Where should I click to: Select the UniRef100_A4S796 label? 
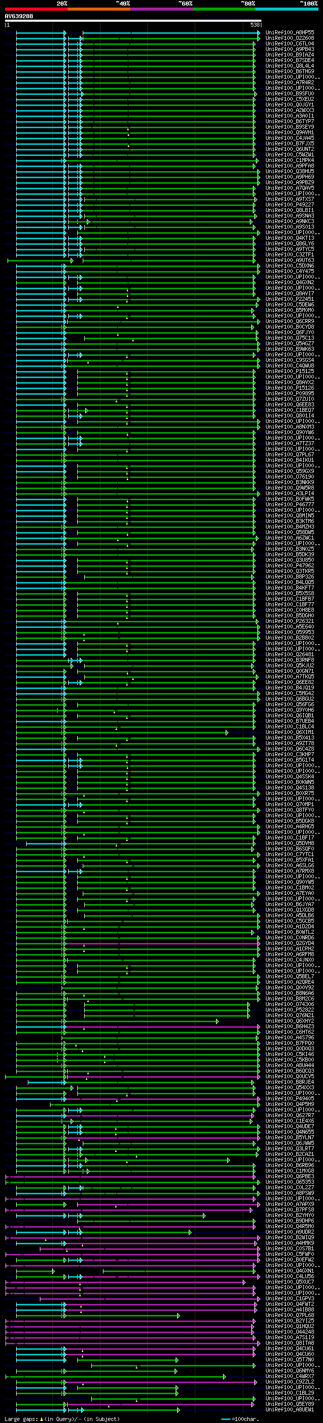pyautogui.click(x=290, y=1038)
